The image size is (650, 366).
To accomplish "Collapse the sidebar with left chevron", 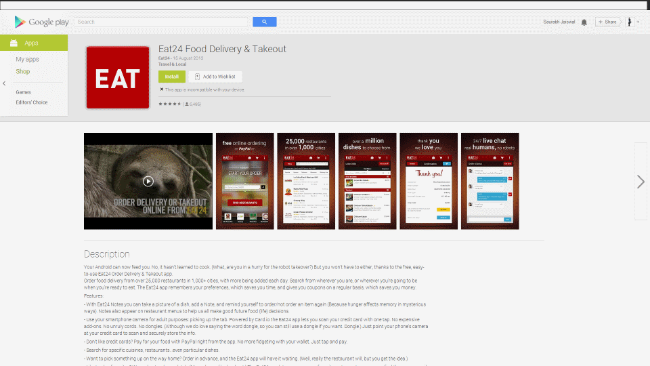I will pos(4,83).
